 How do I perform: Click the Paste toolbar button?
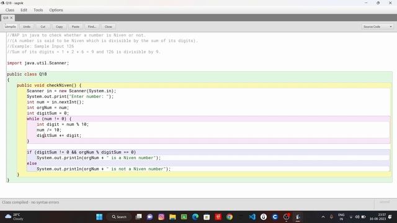pos(76,27)
